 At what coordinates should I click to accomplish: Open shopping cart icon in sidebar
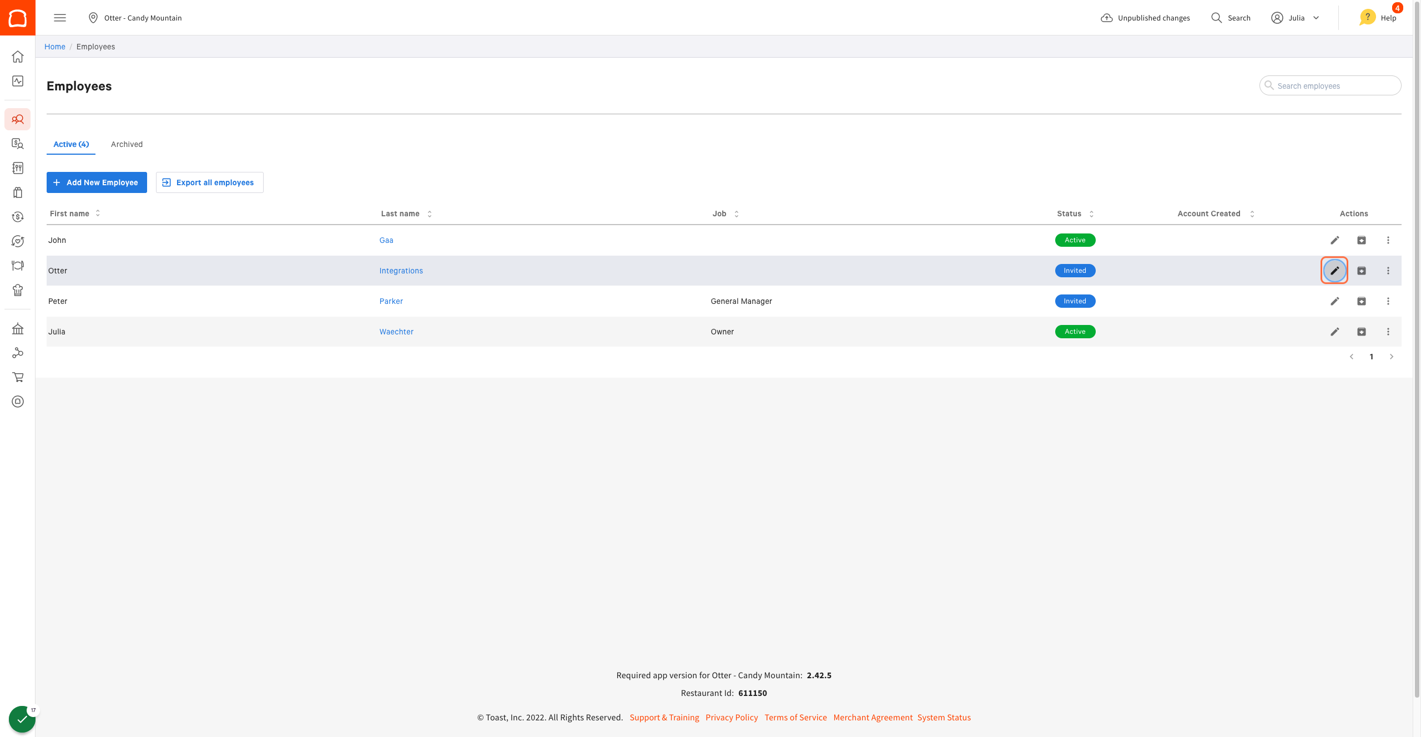[x=18, y=377]
